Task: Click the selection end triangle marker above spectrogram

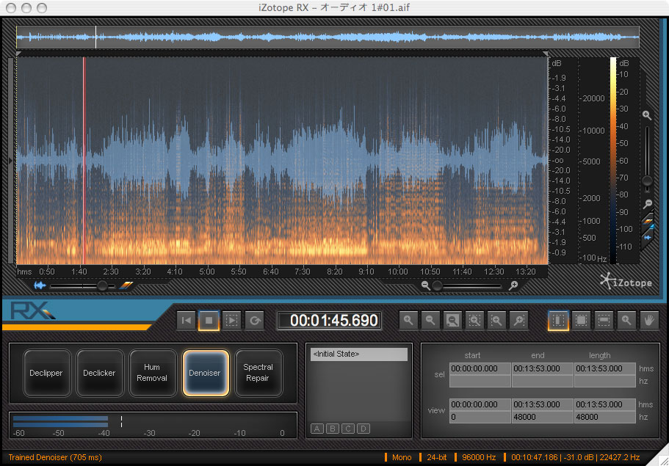Action: [546, 54]
